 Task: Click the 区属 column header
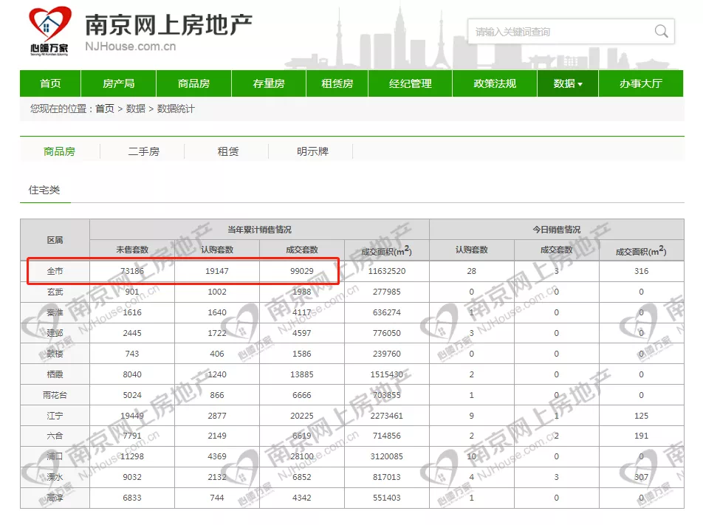[55, 240]
